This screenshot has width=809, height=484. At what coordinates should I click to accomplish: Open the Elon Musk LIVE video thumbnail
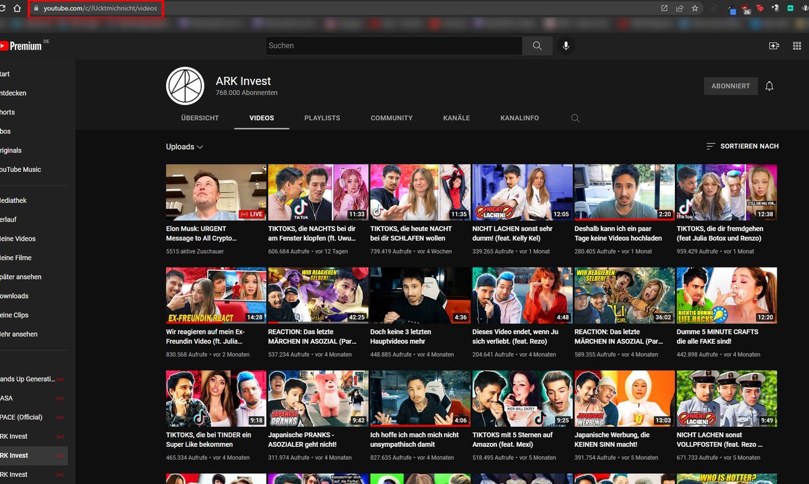coord(216,192)
